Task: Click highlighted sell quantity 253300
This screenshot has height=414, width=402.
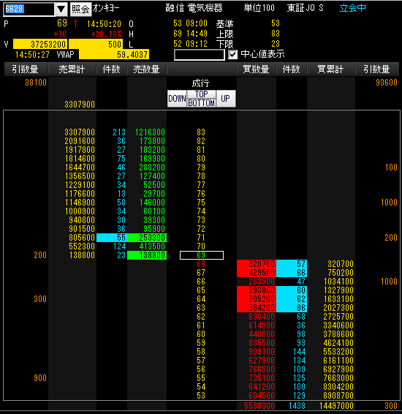Action: (x=147, y=238)
